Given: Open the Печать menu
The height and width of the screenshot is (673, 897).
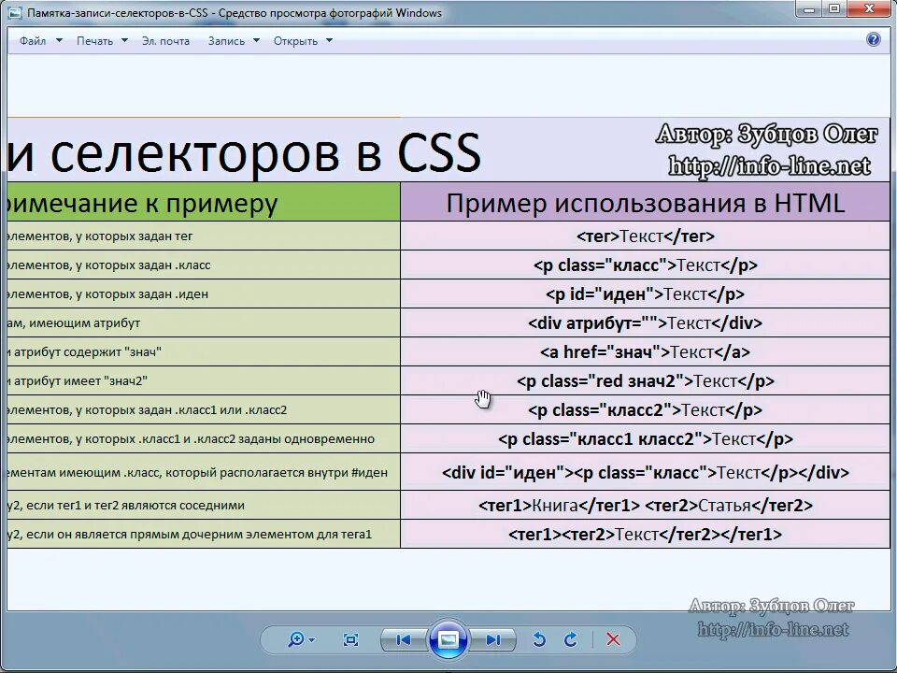Looking at the screenshot, I should point(95,41).
